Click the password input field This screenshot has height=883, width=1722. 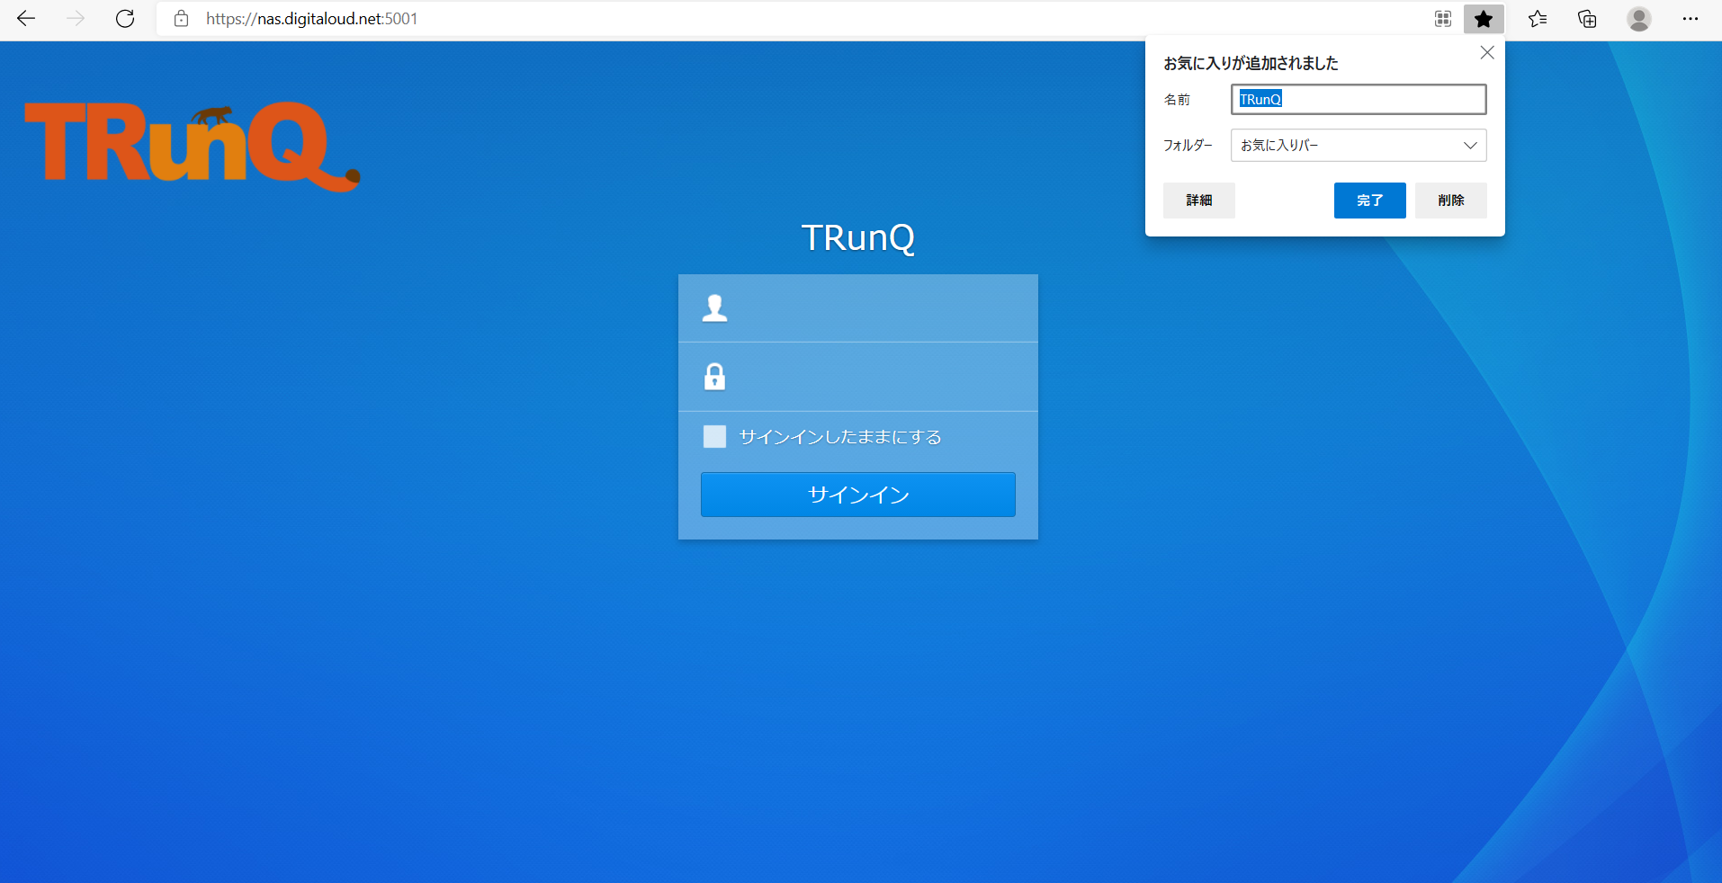[x=858, y=377]
